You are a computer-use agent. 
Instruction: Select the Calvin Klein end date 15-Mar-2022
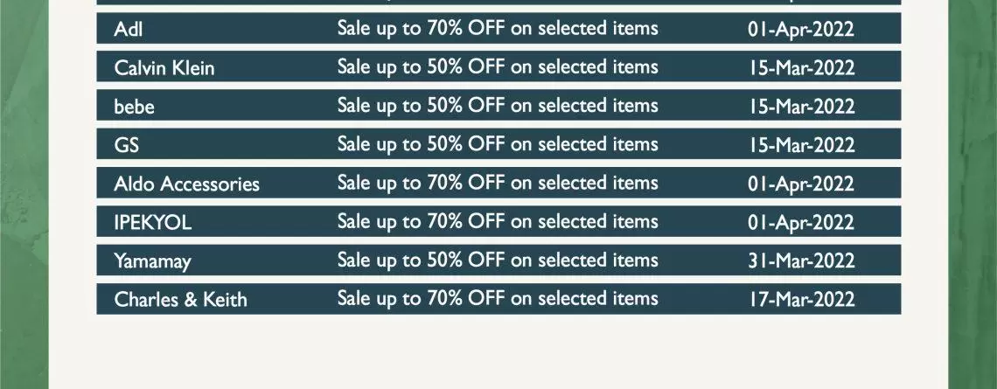coord(801,69)
